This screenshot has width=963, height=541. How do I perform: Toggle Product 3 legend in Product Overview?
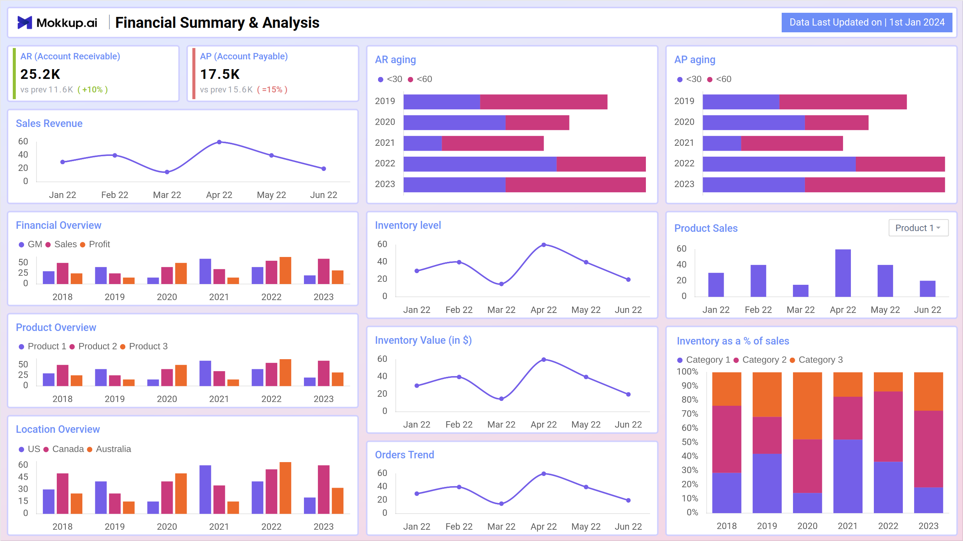[x=144, y=346]
